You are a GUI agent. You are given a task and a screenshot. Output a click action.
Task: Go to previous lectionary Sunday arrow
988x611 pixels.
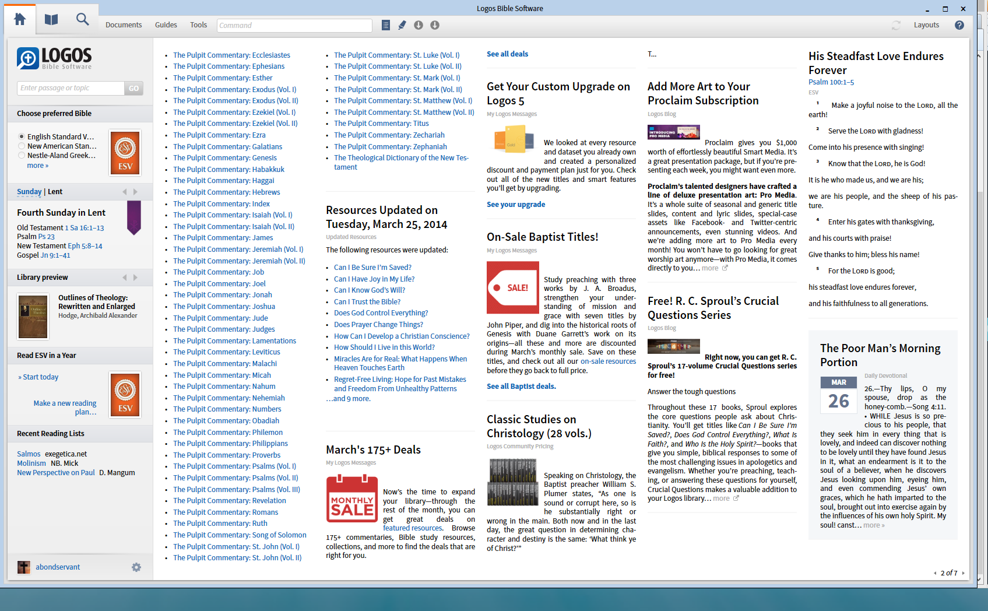pyautogui.click(x=124, y=192)
